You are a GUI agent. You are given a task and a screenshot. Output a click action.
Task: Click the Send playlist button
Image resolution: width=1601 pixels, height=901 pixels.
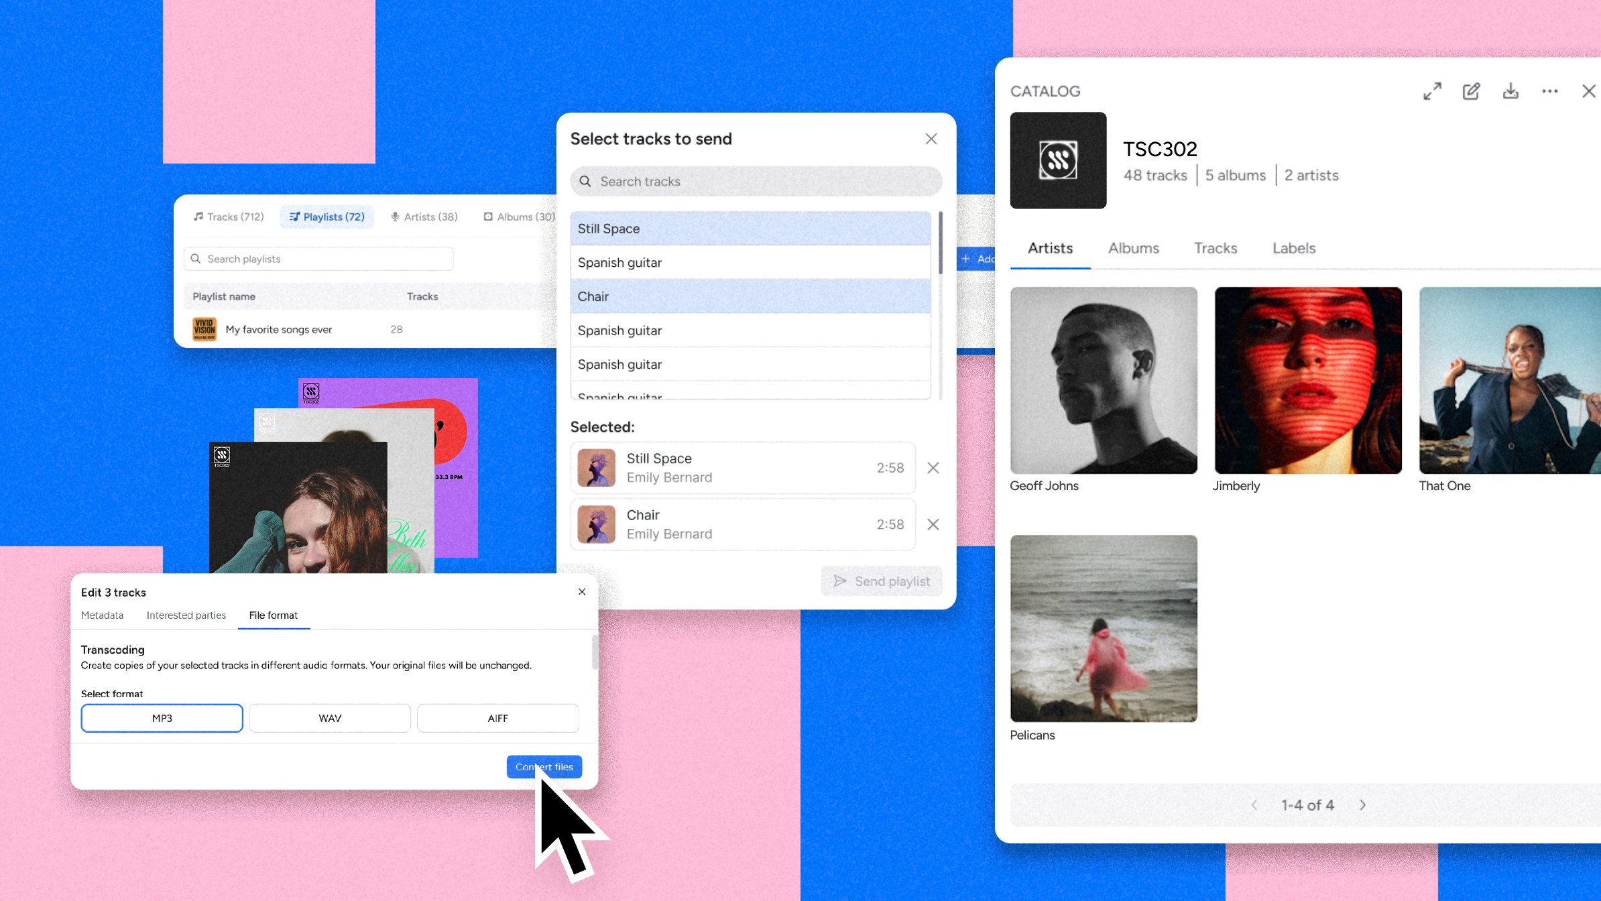click(881, 581)
